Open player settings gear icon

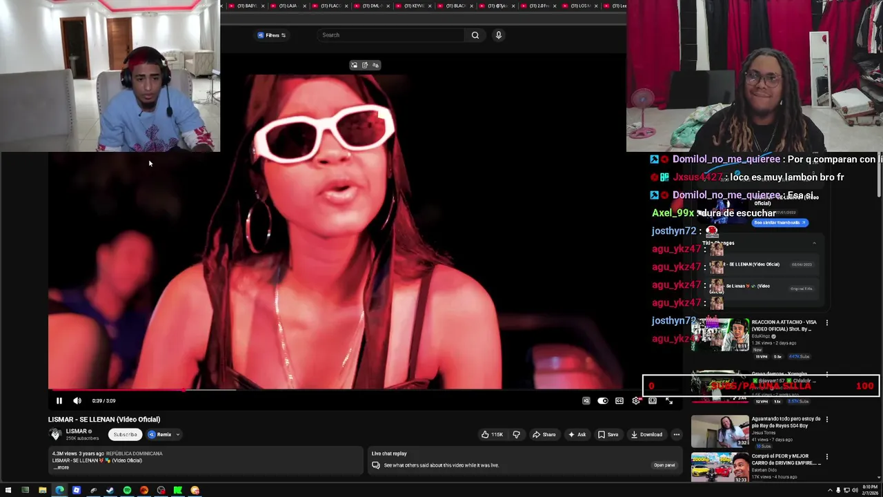click(x=636, y=400)
